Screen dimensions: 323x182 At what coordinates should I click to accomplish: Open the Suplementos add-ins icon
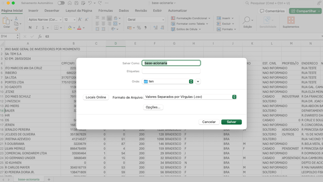pyautogui.click(x=291, y=20)
